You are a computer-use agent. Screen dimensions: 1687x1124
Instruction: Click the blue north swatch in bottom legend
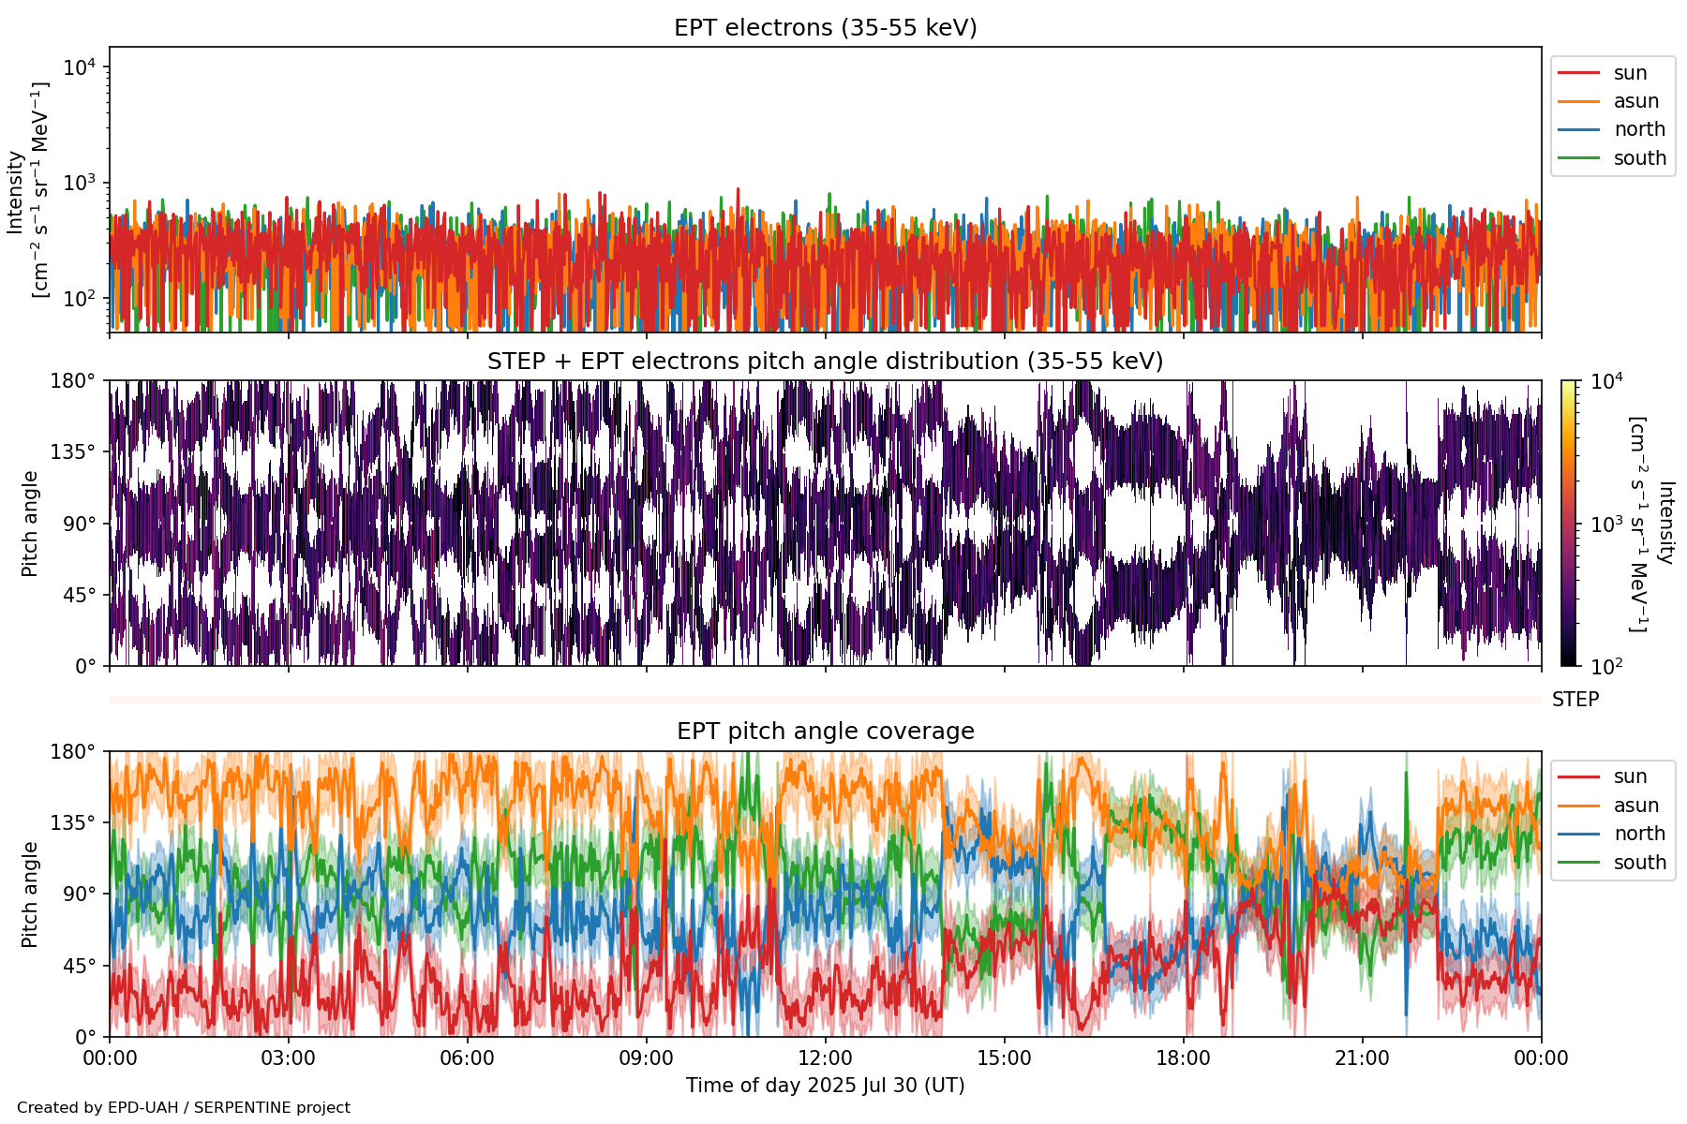1578,834
